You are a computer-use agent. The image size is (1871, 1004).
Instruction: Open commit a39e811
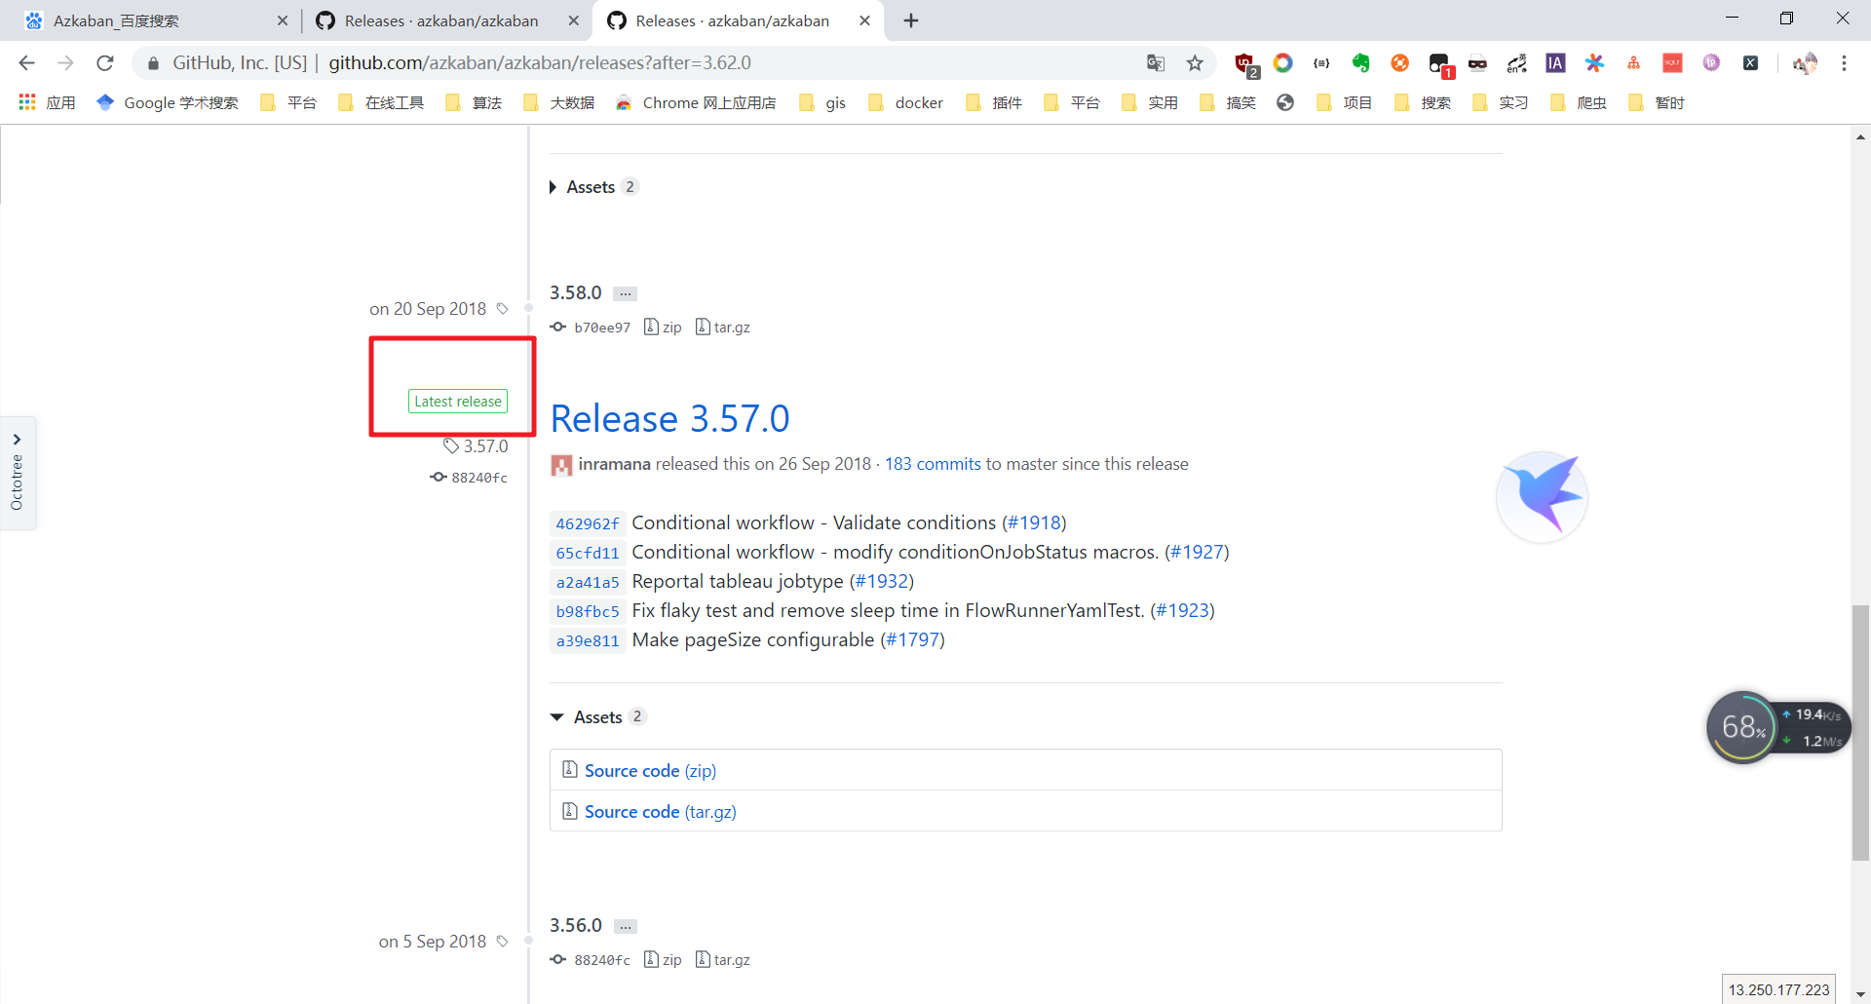[x=588, y=640]
